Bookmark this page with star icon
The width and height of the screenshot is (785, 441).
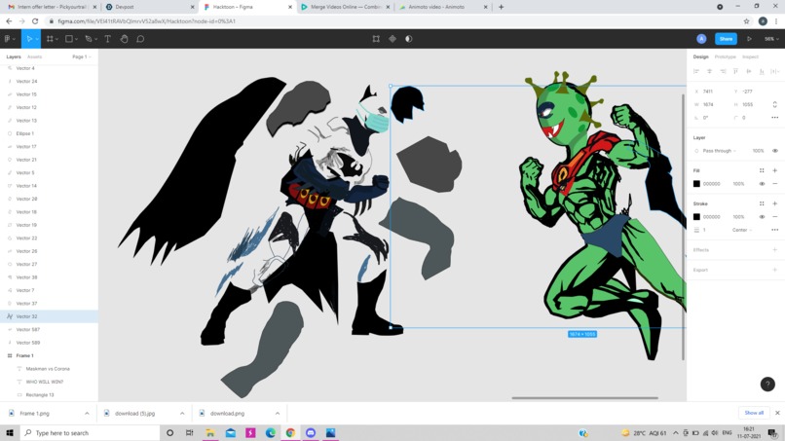click(x=746, y=21)
